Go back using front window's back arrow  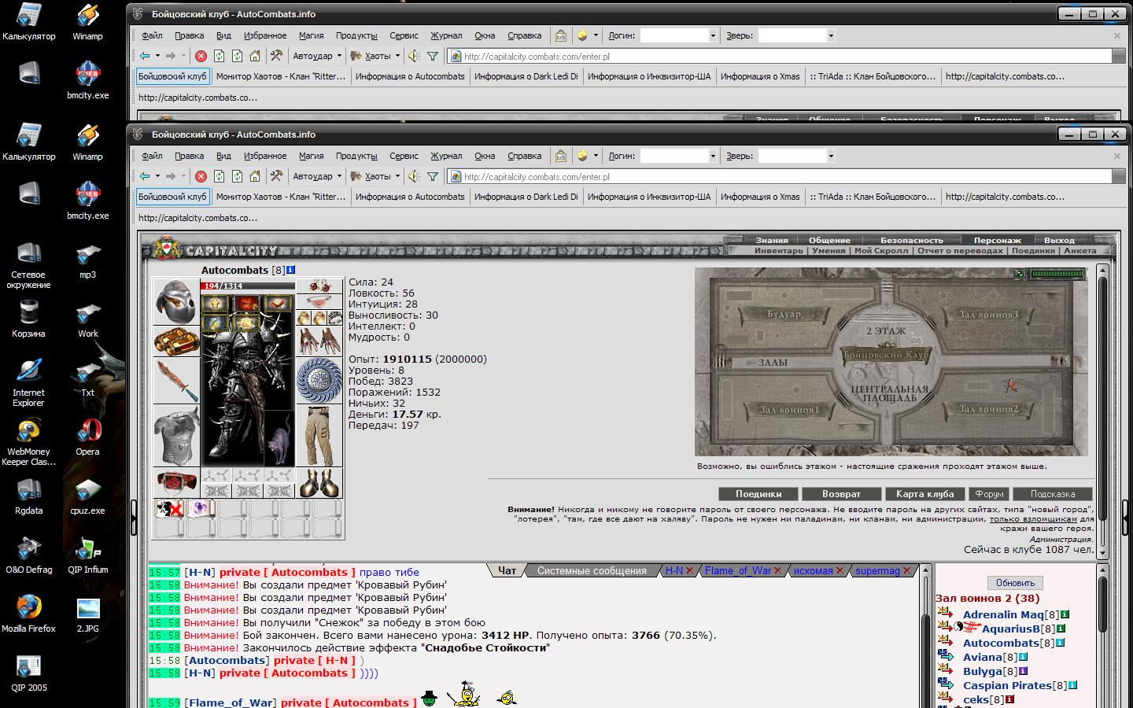click(x=145, y=176)
